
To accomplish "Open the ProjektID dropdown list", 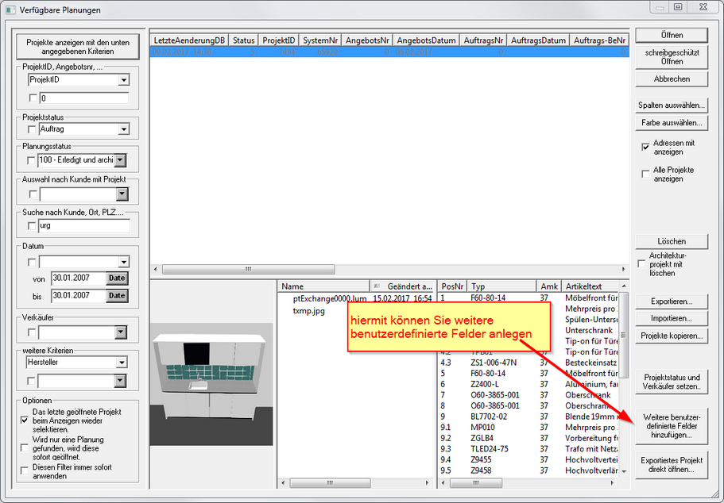I will click(x=123, y=80).
